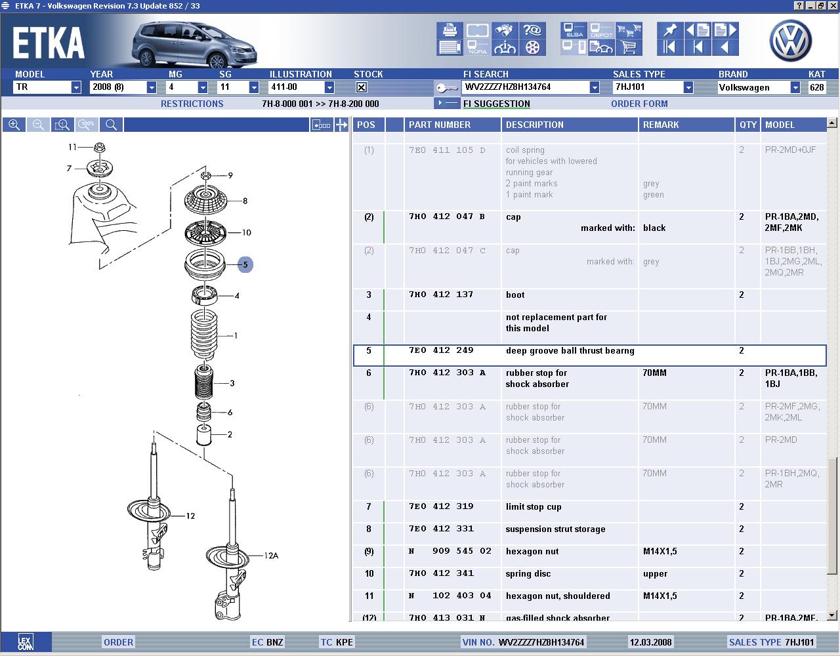Open the MODEL dropdown showing TR
Viewport: 840px width, 656px height.
click(x=76, y=87)
